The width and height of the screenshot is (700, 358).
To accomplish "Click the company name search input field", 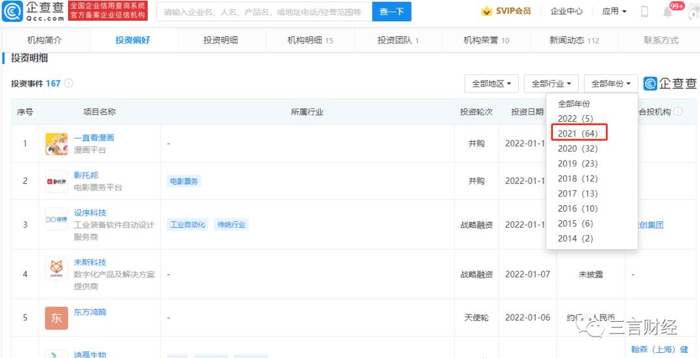I will tap(264, 12).
